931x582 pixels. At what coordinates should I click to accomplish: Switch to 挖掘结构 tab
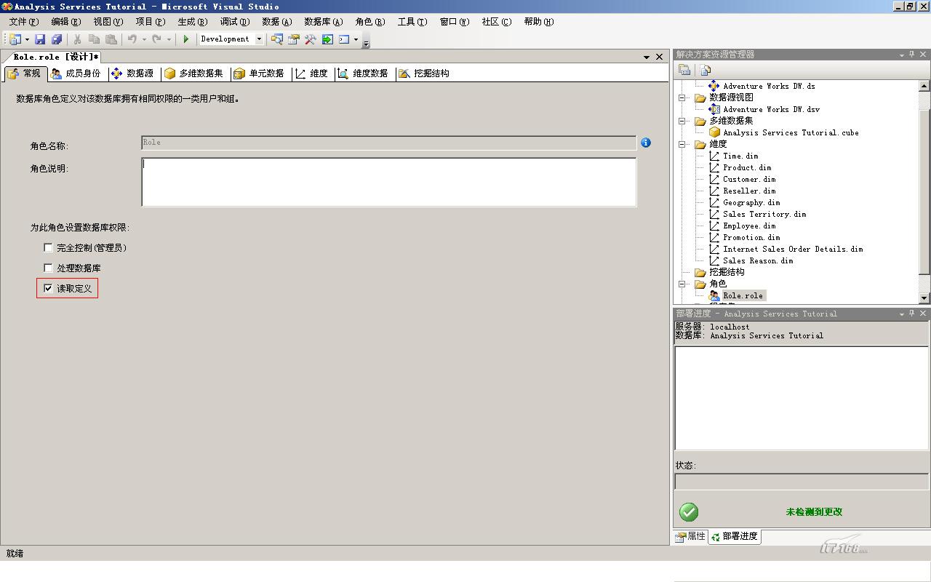point(425,73)
